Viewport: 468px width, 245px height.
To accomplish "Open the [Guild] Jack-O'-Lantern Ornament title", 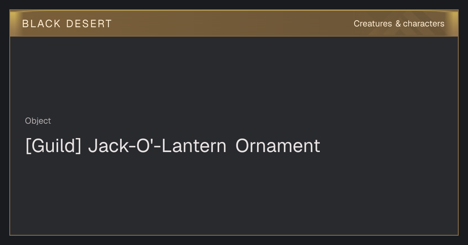I will tap(173, 146).
